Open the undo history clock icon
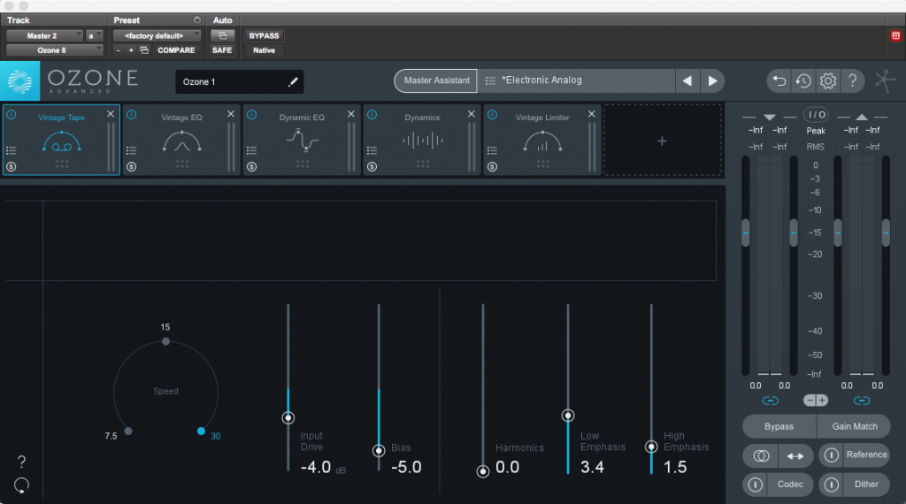The height and width of the screenshot is (504, 906). pos(803,81)
